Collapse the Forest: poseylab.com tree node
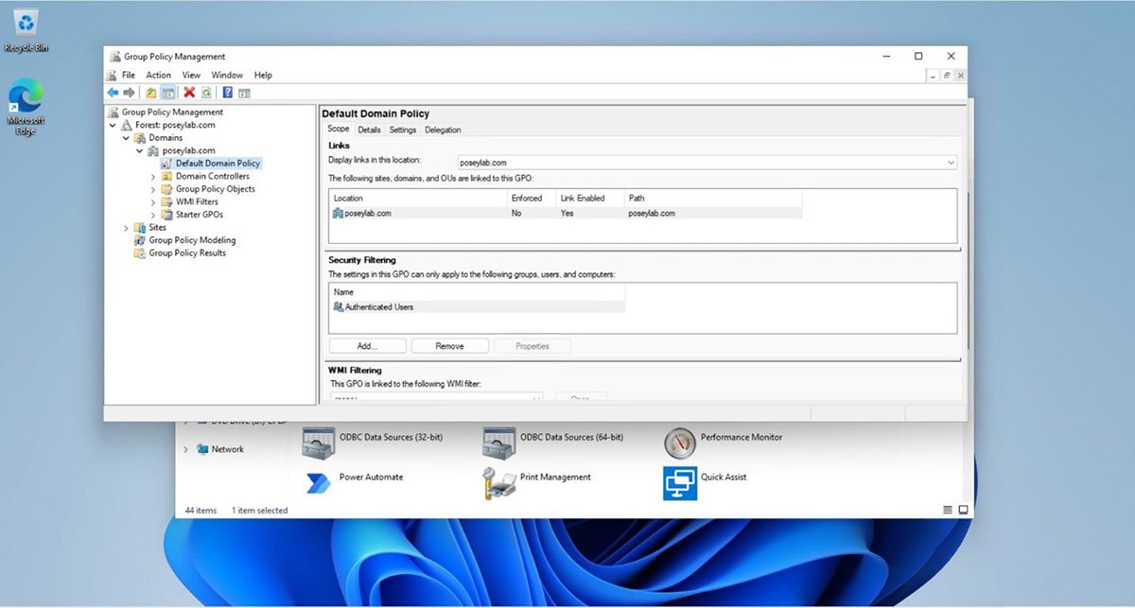The height and width of the screenshot is (608, 1135). pos(113,124)
